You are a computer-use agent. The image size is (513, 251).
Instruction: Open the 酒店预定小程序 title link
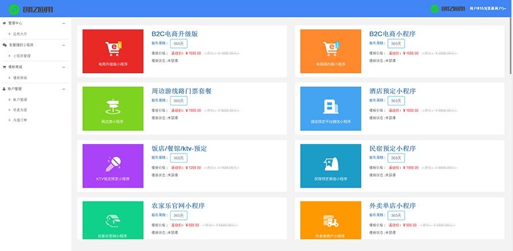(393, 91)
